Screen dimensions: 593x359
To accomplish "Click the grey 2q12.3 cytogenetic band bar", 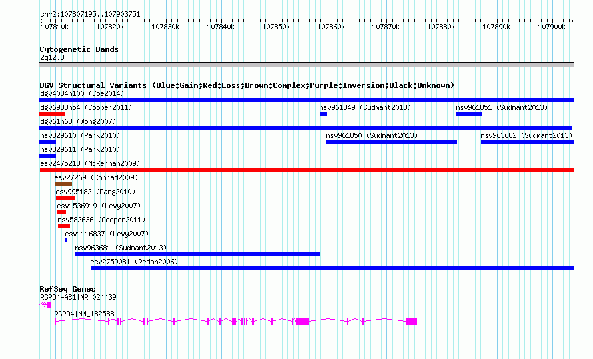I will [306, 65].
